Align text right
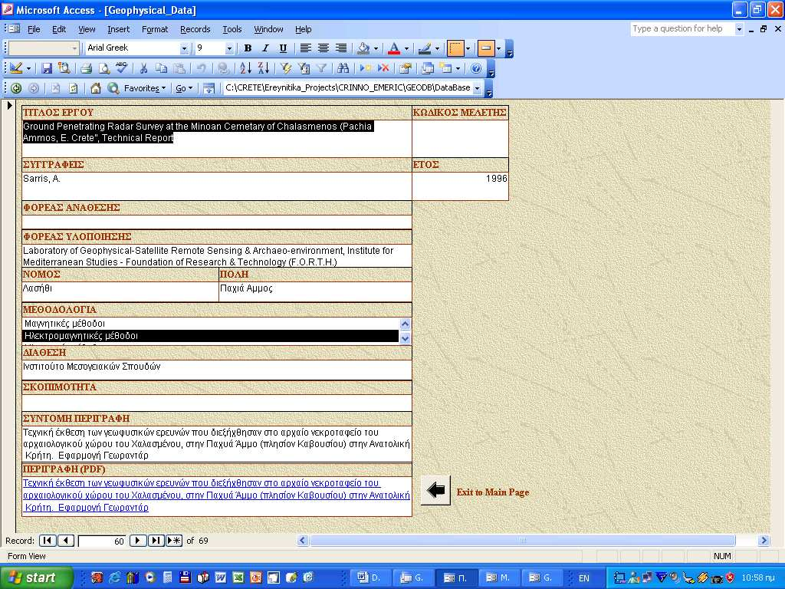Viewport: 785px width, 589px height. [341, 48]
